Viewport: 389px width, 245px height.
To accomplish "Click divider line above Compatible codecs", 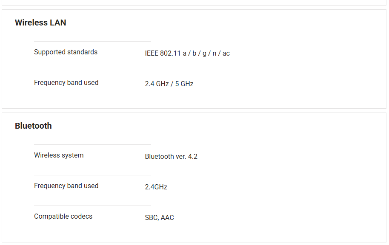I will (92, 206).
